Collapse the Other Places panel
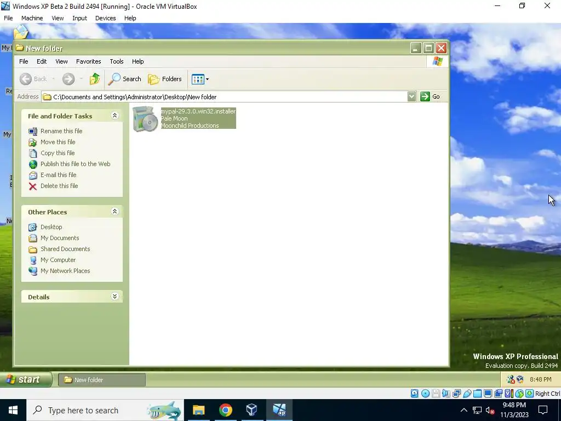Screen dimensions: 561x421 115,211
